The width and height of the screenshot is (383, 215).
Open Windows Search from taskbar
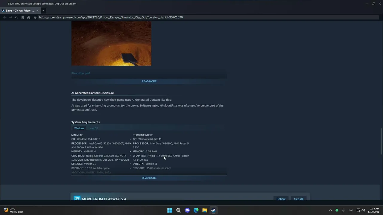[179, 210]
